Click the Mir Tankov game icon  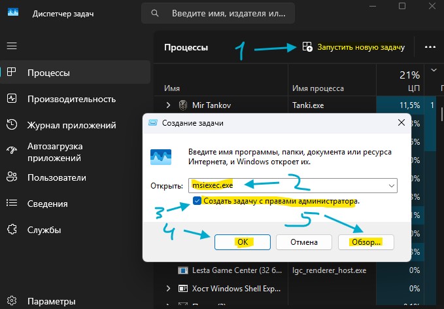point(183,105)
